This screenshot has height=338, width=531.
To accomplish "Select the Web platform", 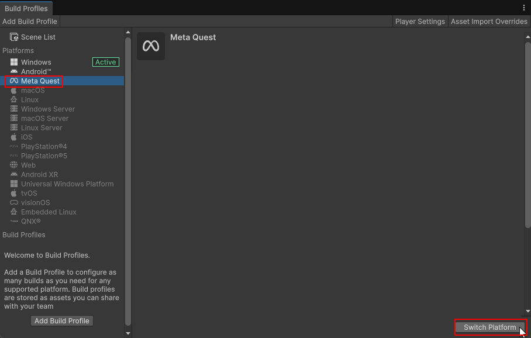I will 28,165.
